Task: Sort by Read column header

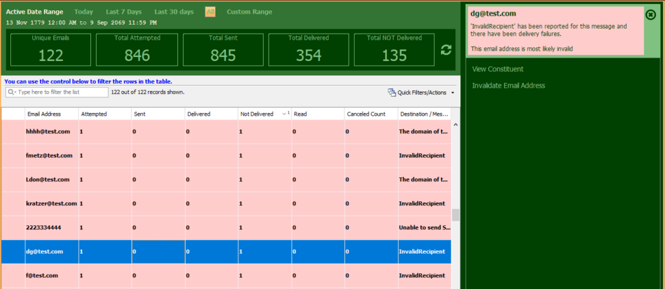Action: pyautogui.click(x=318, y=114)
